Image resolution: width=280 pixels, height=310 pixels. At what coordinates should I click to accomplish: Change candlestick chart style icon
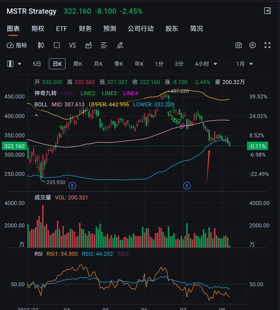[41, 45]
